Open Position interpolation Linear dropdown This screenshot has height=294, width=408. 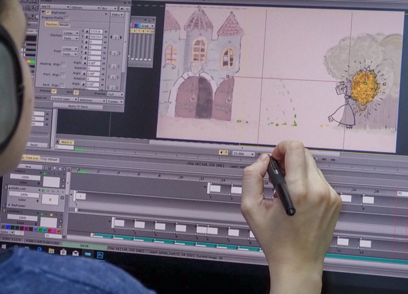coord(71,33)
